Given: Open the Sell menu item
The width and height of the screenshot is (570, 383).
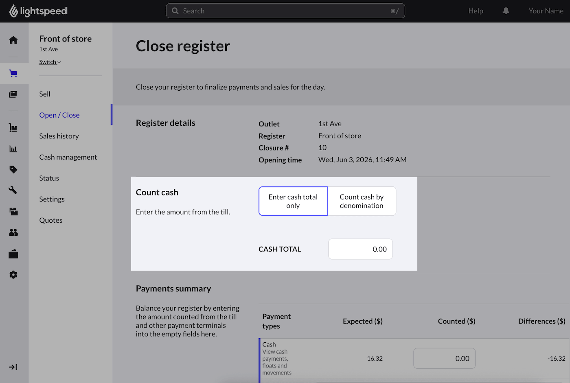Looking at the screenshot, I should click(x=45, y=94).
